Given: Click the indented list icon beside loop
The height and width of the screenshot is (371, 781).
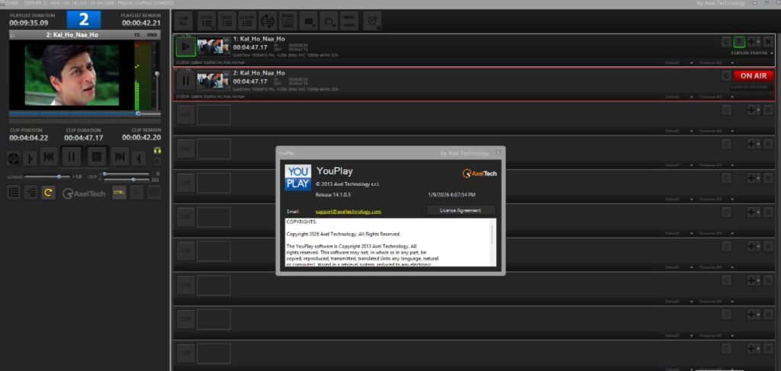Looking at the screenshot, I should coord(31,192).
